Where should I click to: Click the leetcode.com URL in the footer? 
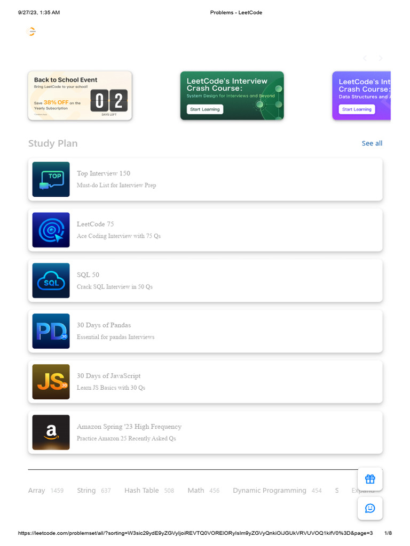tap(195, 533)
